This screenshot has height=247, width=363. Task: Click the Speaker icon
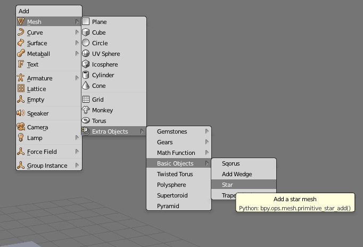tap(21, 113)
